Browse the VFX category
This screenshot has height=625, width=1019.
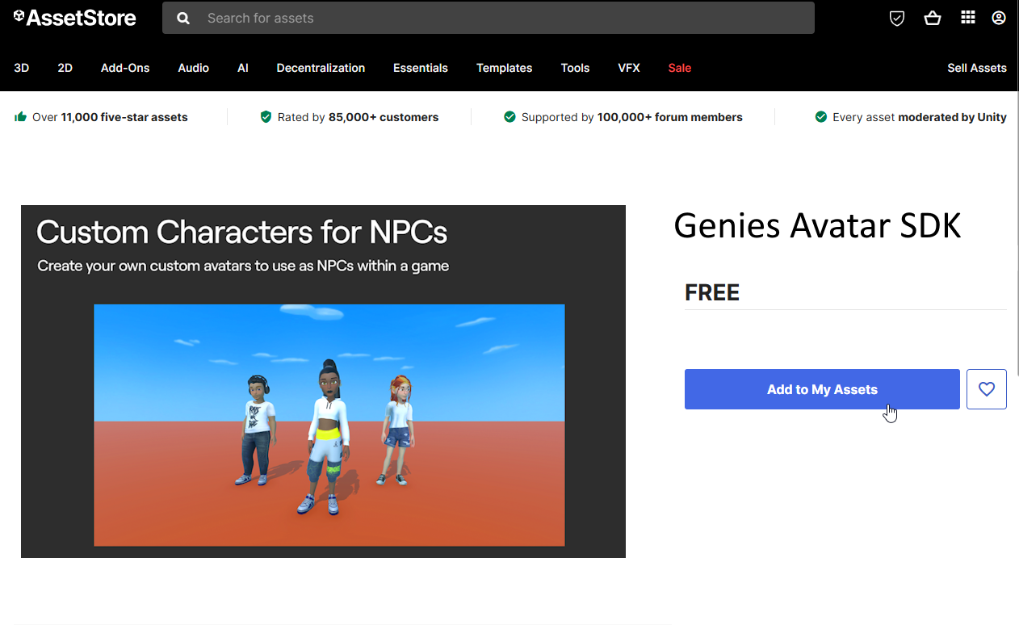click(628, 68)
